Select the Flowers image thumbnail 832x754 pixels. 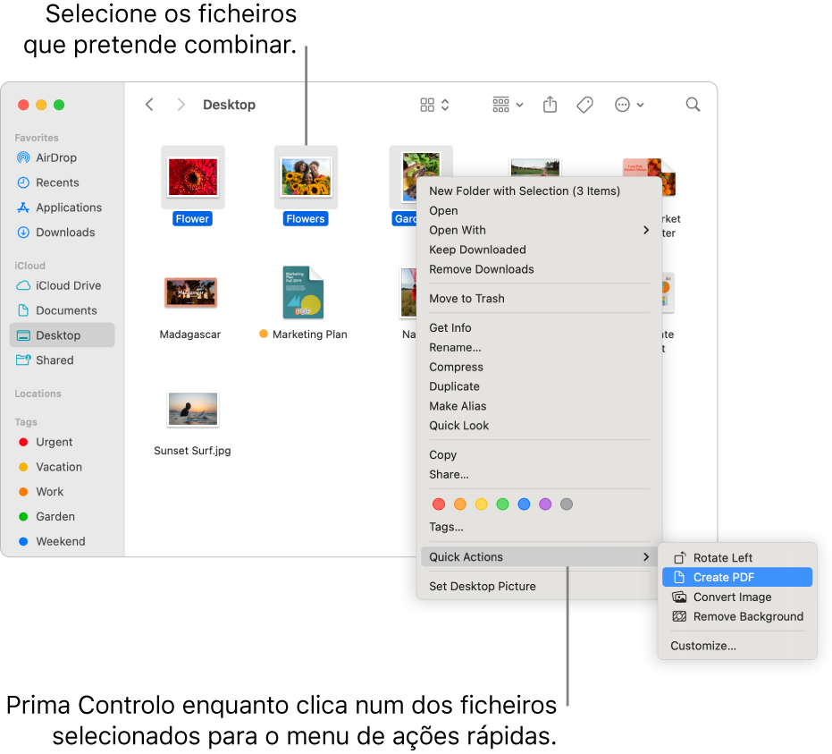coord(306,177)
